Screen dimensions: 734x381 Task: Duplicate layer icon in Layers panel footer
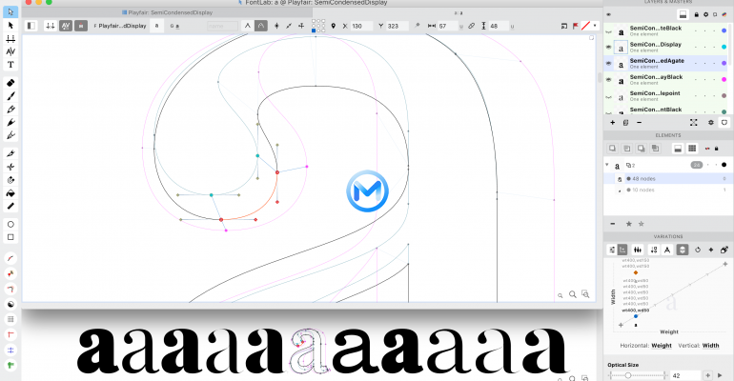point(626,123)
